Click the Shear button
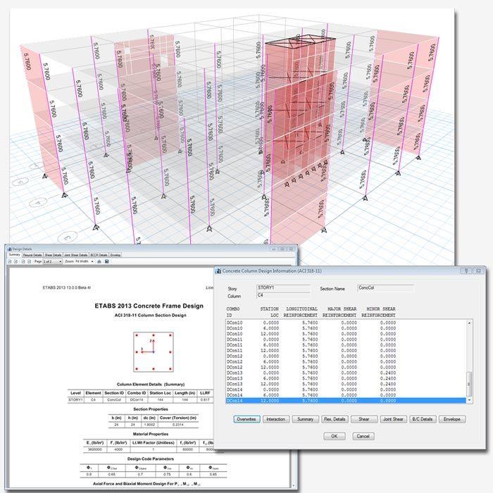 (x=364, y=419)
